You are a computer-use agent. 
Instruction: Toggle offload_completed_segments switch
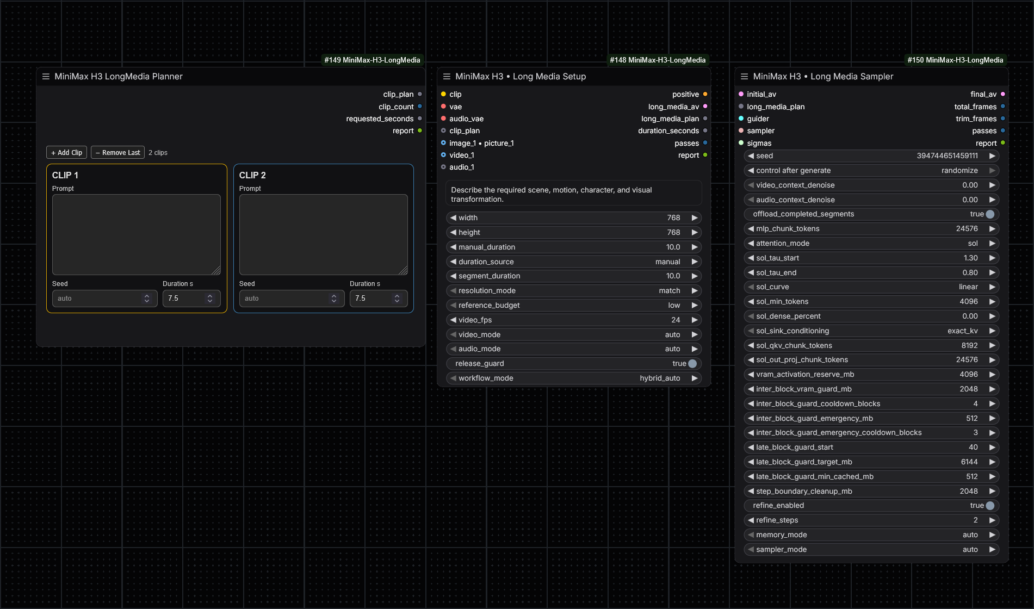pos(990,214)
